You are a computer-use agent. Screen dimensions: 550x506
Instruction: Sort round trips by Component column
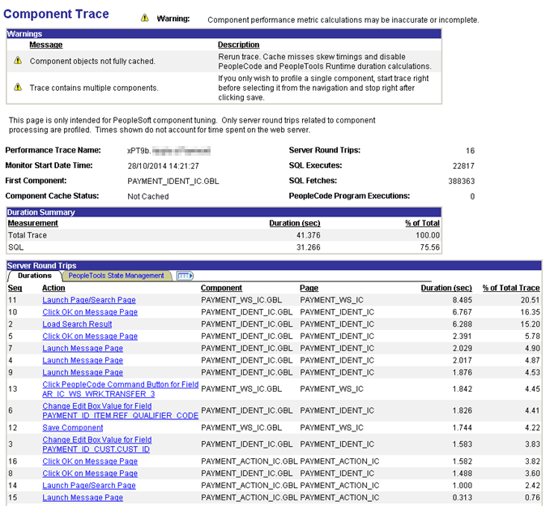pos(221,288)
